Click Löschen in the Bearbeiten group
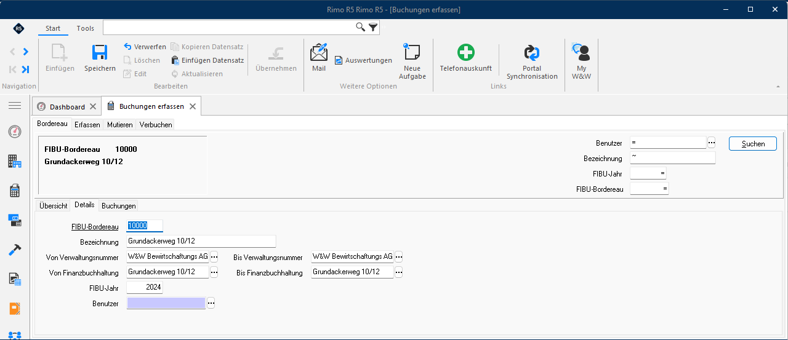 142,60
